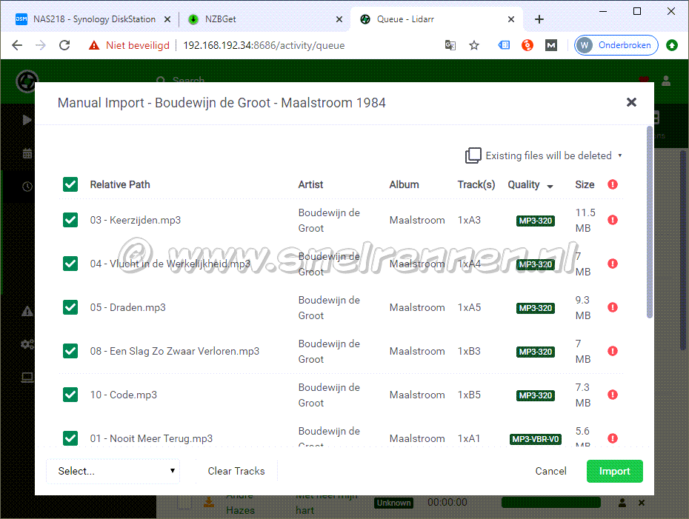Reload the page
Image resolution: width=689 pixels, height=519 pixels.
pos(64,45)
